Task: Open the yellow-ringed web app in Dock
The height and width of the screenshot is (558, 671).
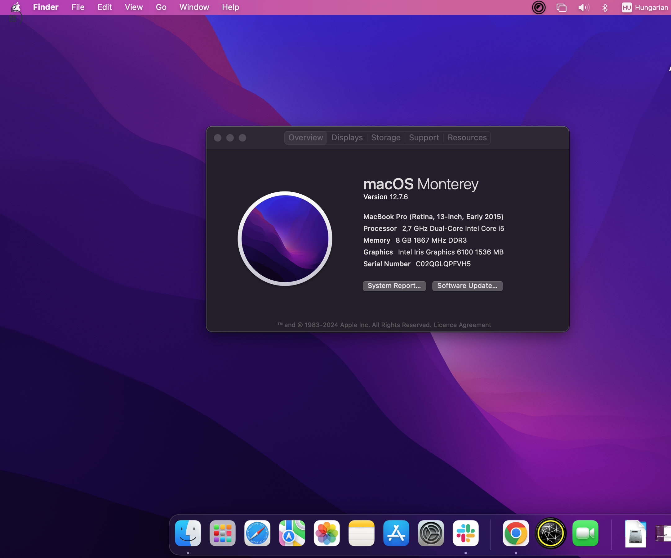Action: (551, 533)
